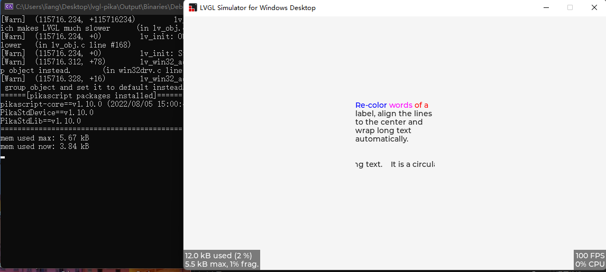Click console line 'PikaStdLib==v1.10.0'
The width and height of the screenshot is (606, 272).
tap(41, 121)
